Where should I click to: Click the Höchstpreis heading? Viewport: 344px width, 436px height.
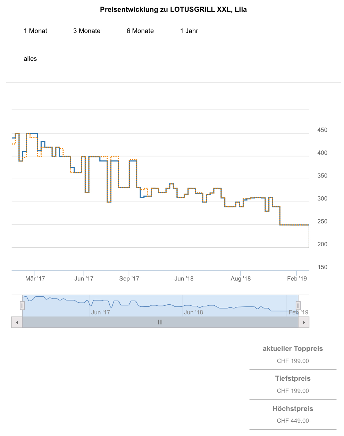(x=293, y=409)
